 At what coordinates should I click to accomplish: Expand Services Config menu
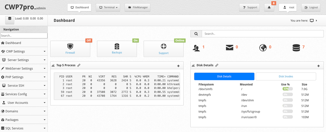(x=24, y=94)
